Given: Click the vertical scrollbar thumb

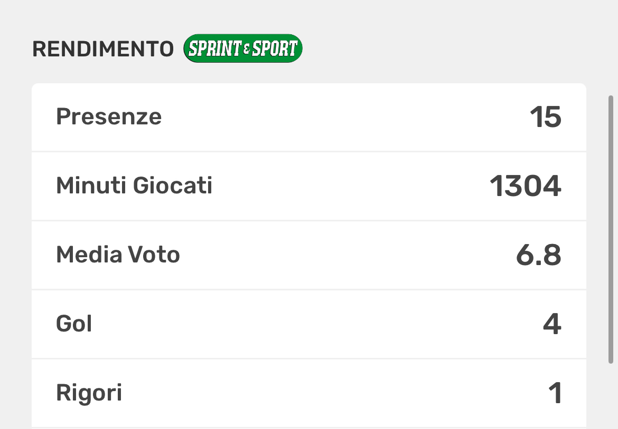Looking at the screenshot, I should click(611, 229).
